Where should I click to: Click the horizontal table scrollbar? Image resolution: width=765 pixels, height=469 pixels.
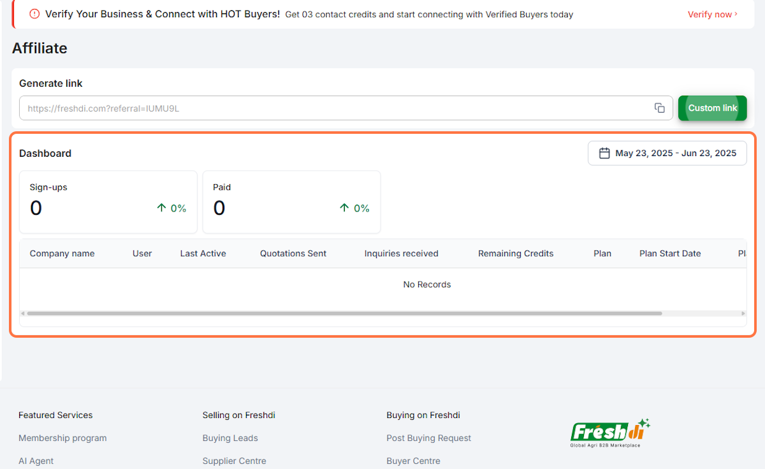344,314
